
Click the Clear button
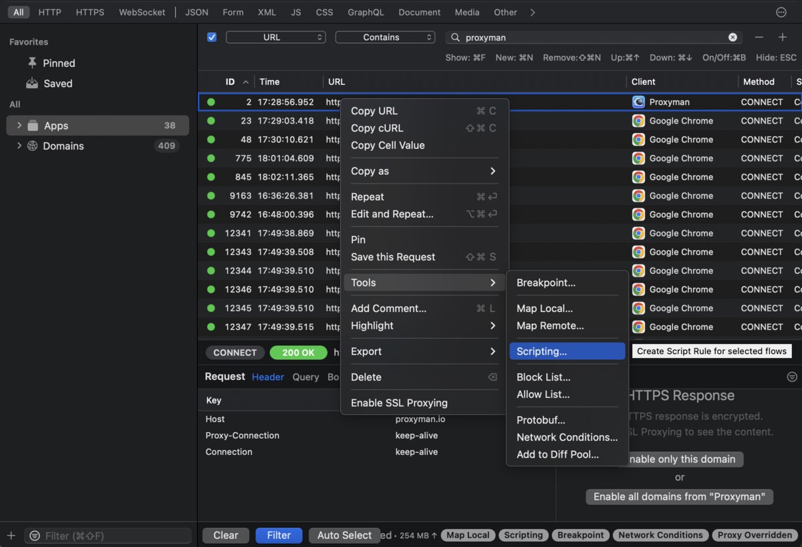pos(226,535)
